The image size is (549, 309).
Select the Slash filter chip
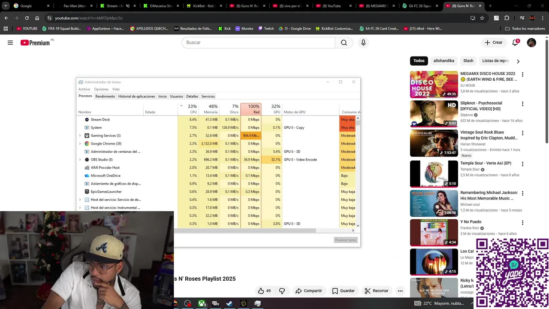tap(468, 61)
